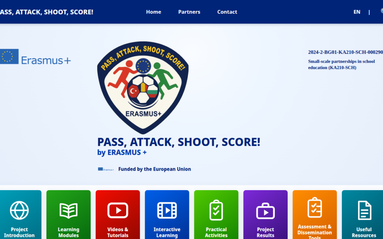Open the Assessment & Dissemination Tools card label
Screen dimensions: 383x239
(315, 232)
